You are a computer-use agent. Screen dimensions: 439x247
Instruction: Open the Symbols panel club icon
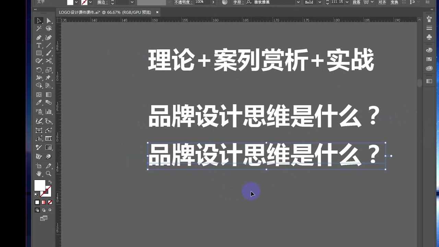429,37
